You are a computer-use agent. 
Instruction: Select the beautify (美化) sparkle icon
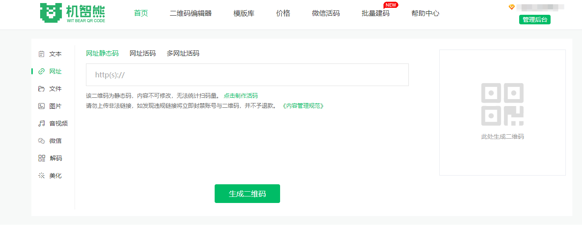(41, 176)
